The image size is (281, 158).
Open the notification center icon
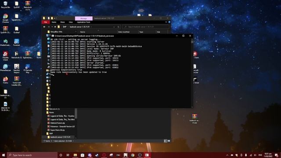(276, 155)
